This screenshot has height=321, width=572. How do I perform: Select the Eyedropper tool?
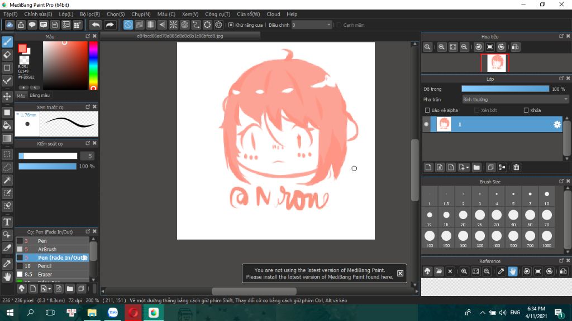click(7, 264)
